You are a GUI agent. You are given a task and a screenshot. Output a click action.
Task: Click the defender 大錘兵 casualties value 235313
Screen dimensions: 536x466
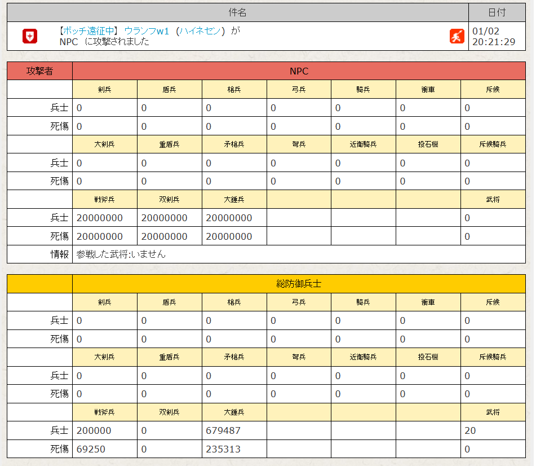[x=223, y=449]
